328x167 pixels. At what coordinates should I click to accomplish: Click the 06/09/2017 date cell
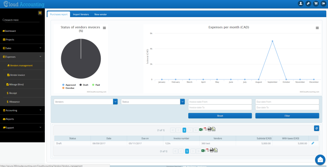(109, 143)
